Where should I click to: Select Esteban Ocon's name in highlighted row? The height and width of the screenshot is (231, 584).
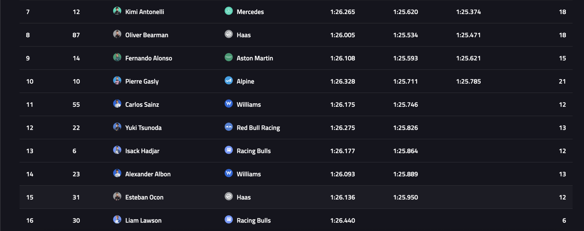coord(144,197)
